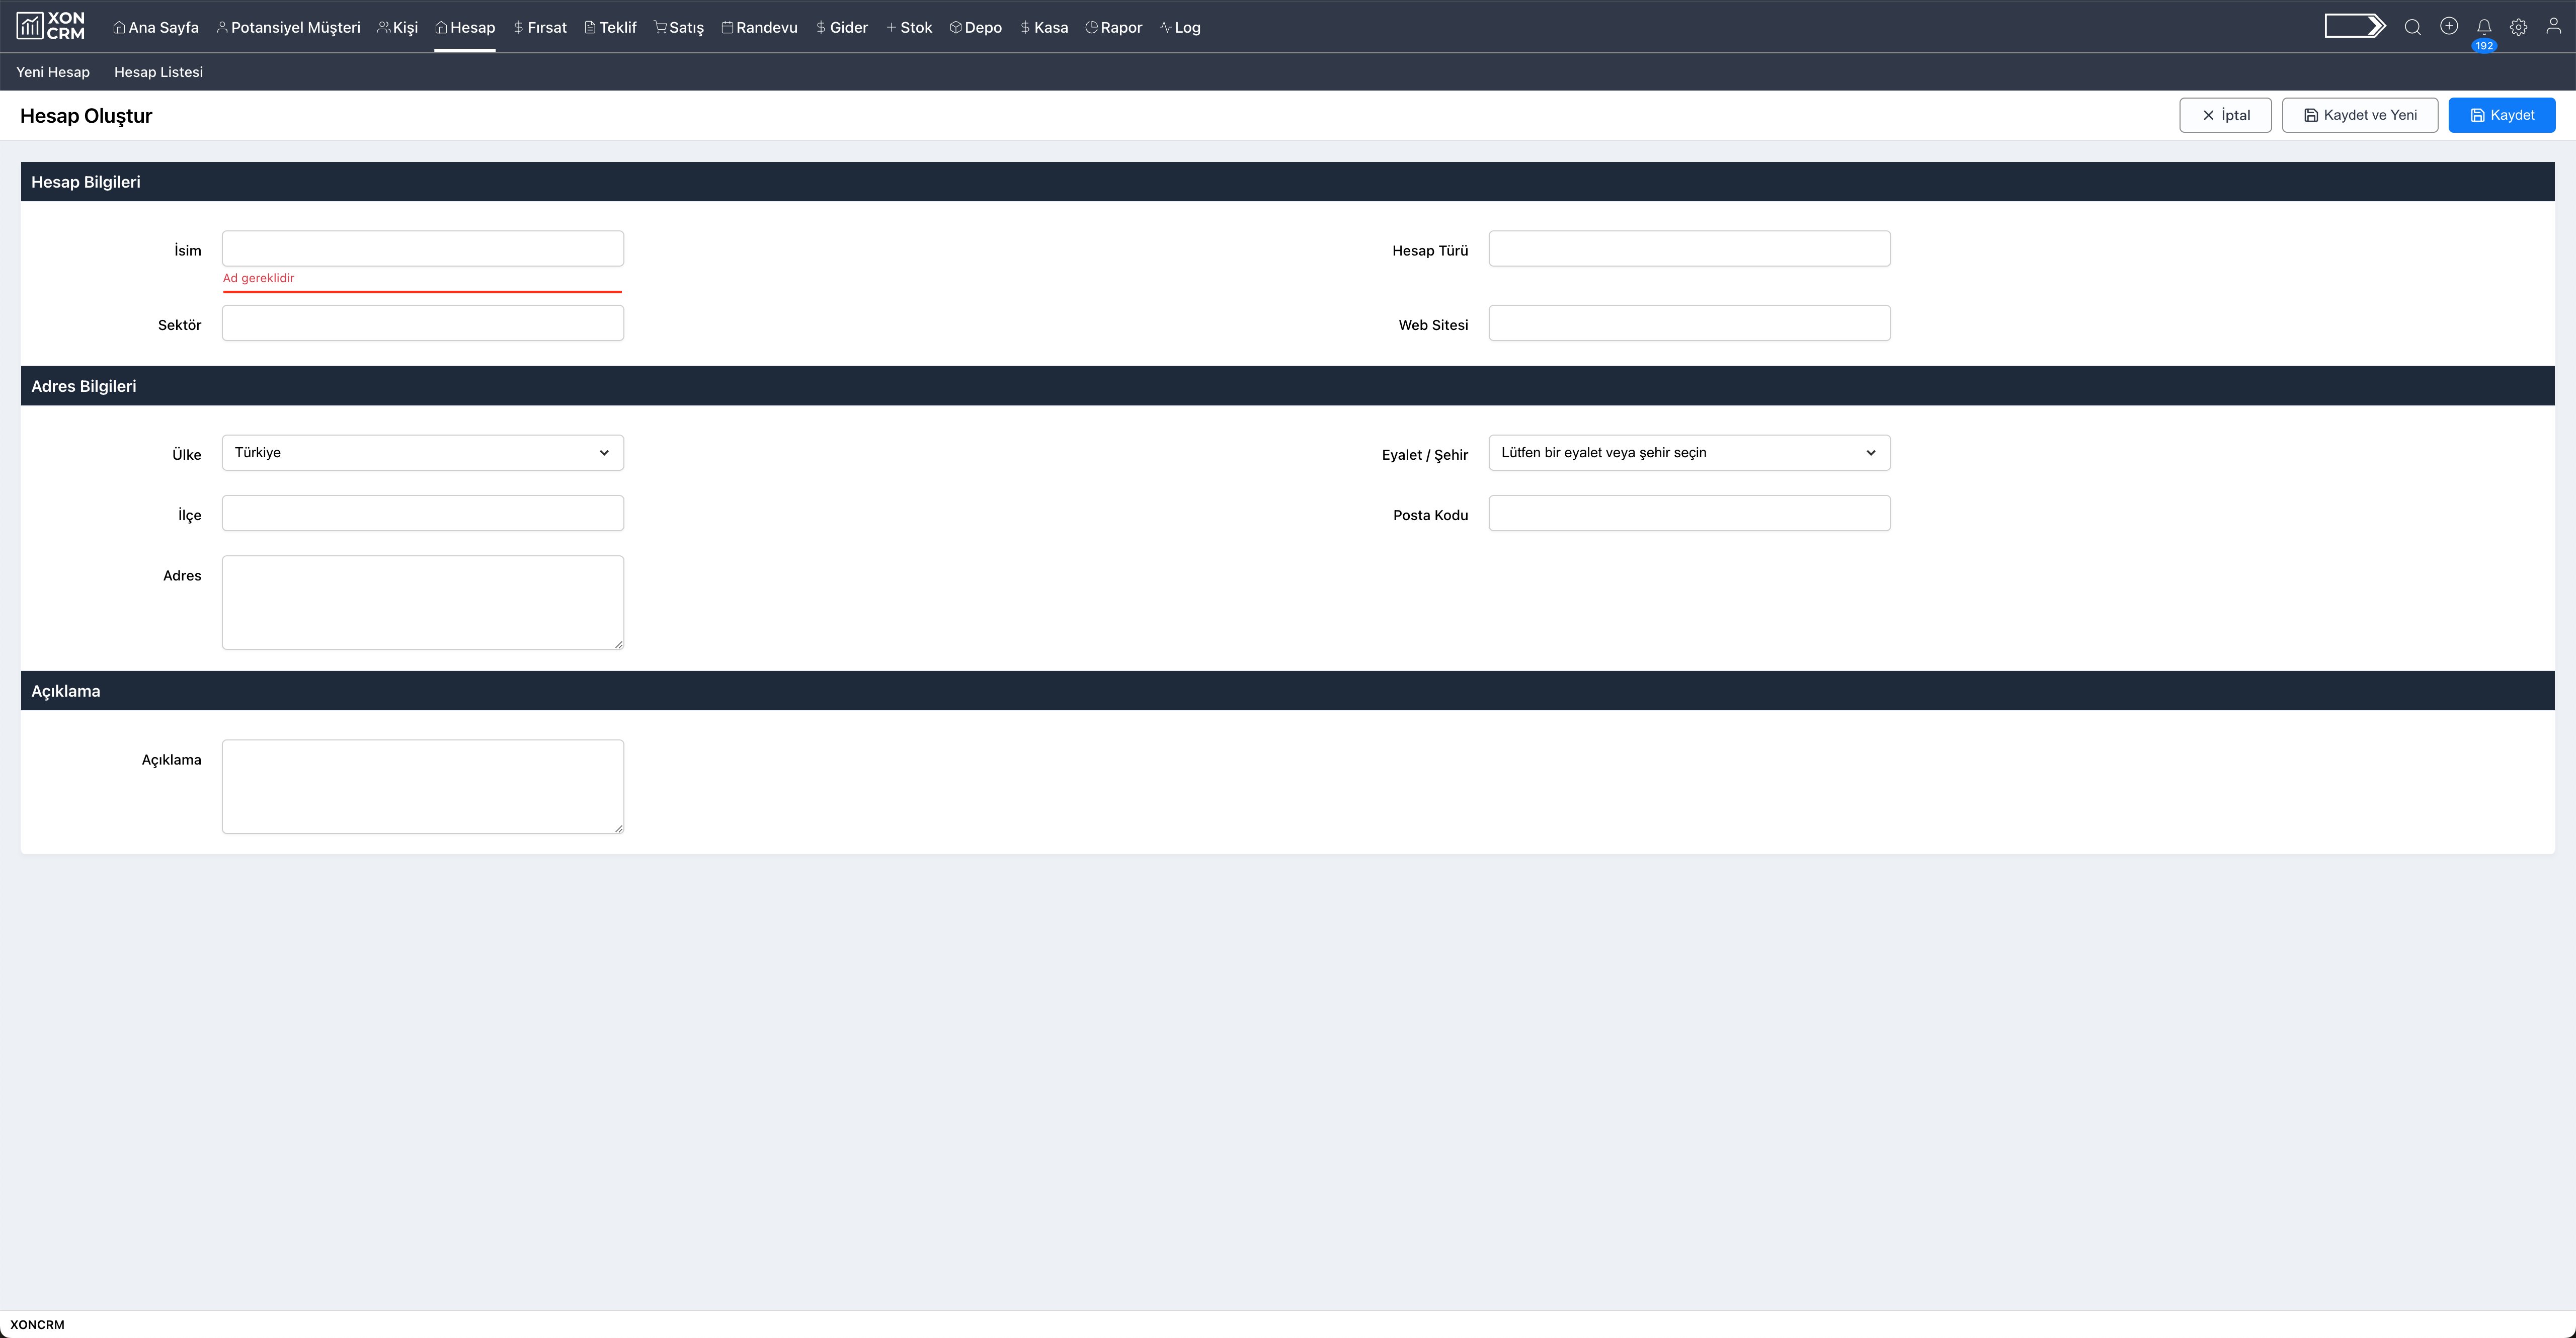Click the Adres Bilgileri section header
This screenshot has height=1338, width=2576.
pyautogui.click(x=1288, y=386)
